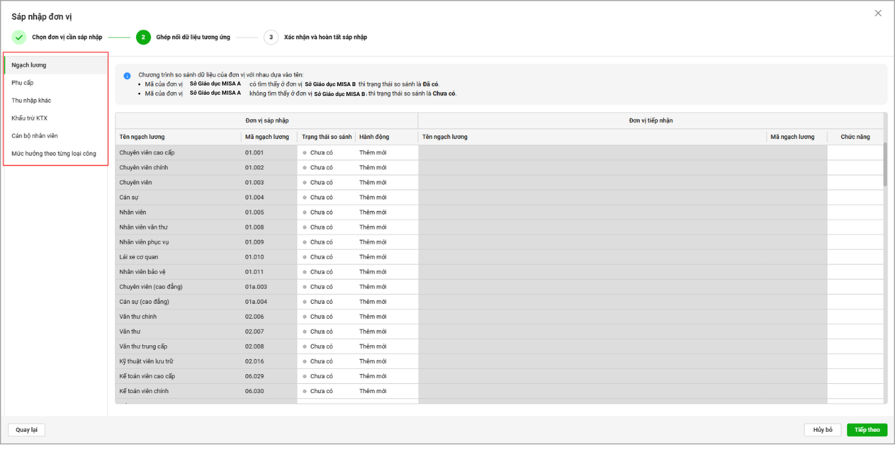The width and height of the screenshot is (895, 474).
Task: Click the Lái xe cơ quan cell
Action: coord(178,257)
